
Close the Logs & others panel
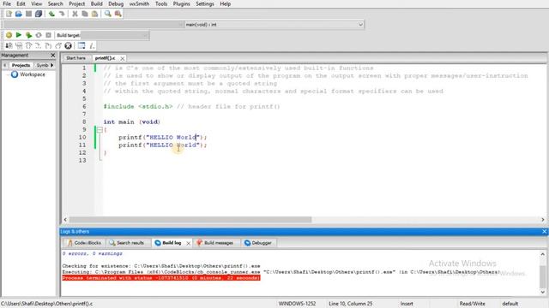pos(544,232)
